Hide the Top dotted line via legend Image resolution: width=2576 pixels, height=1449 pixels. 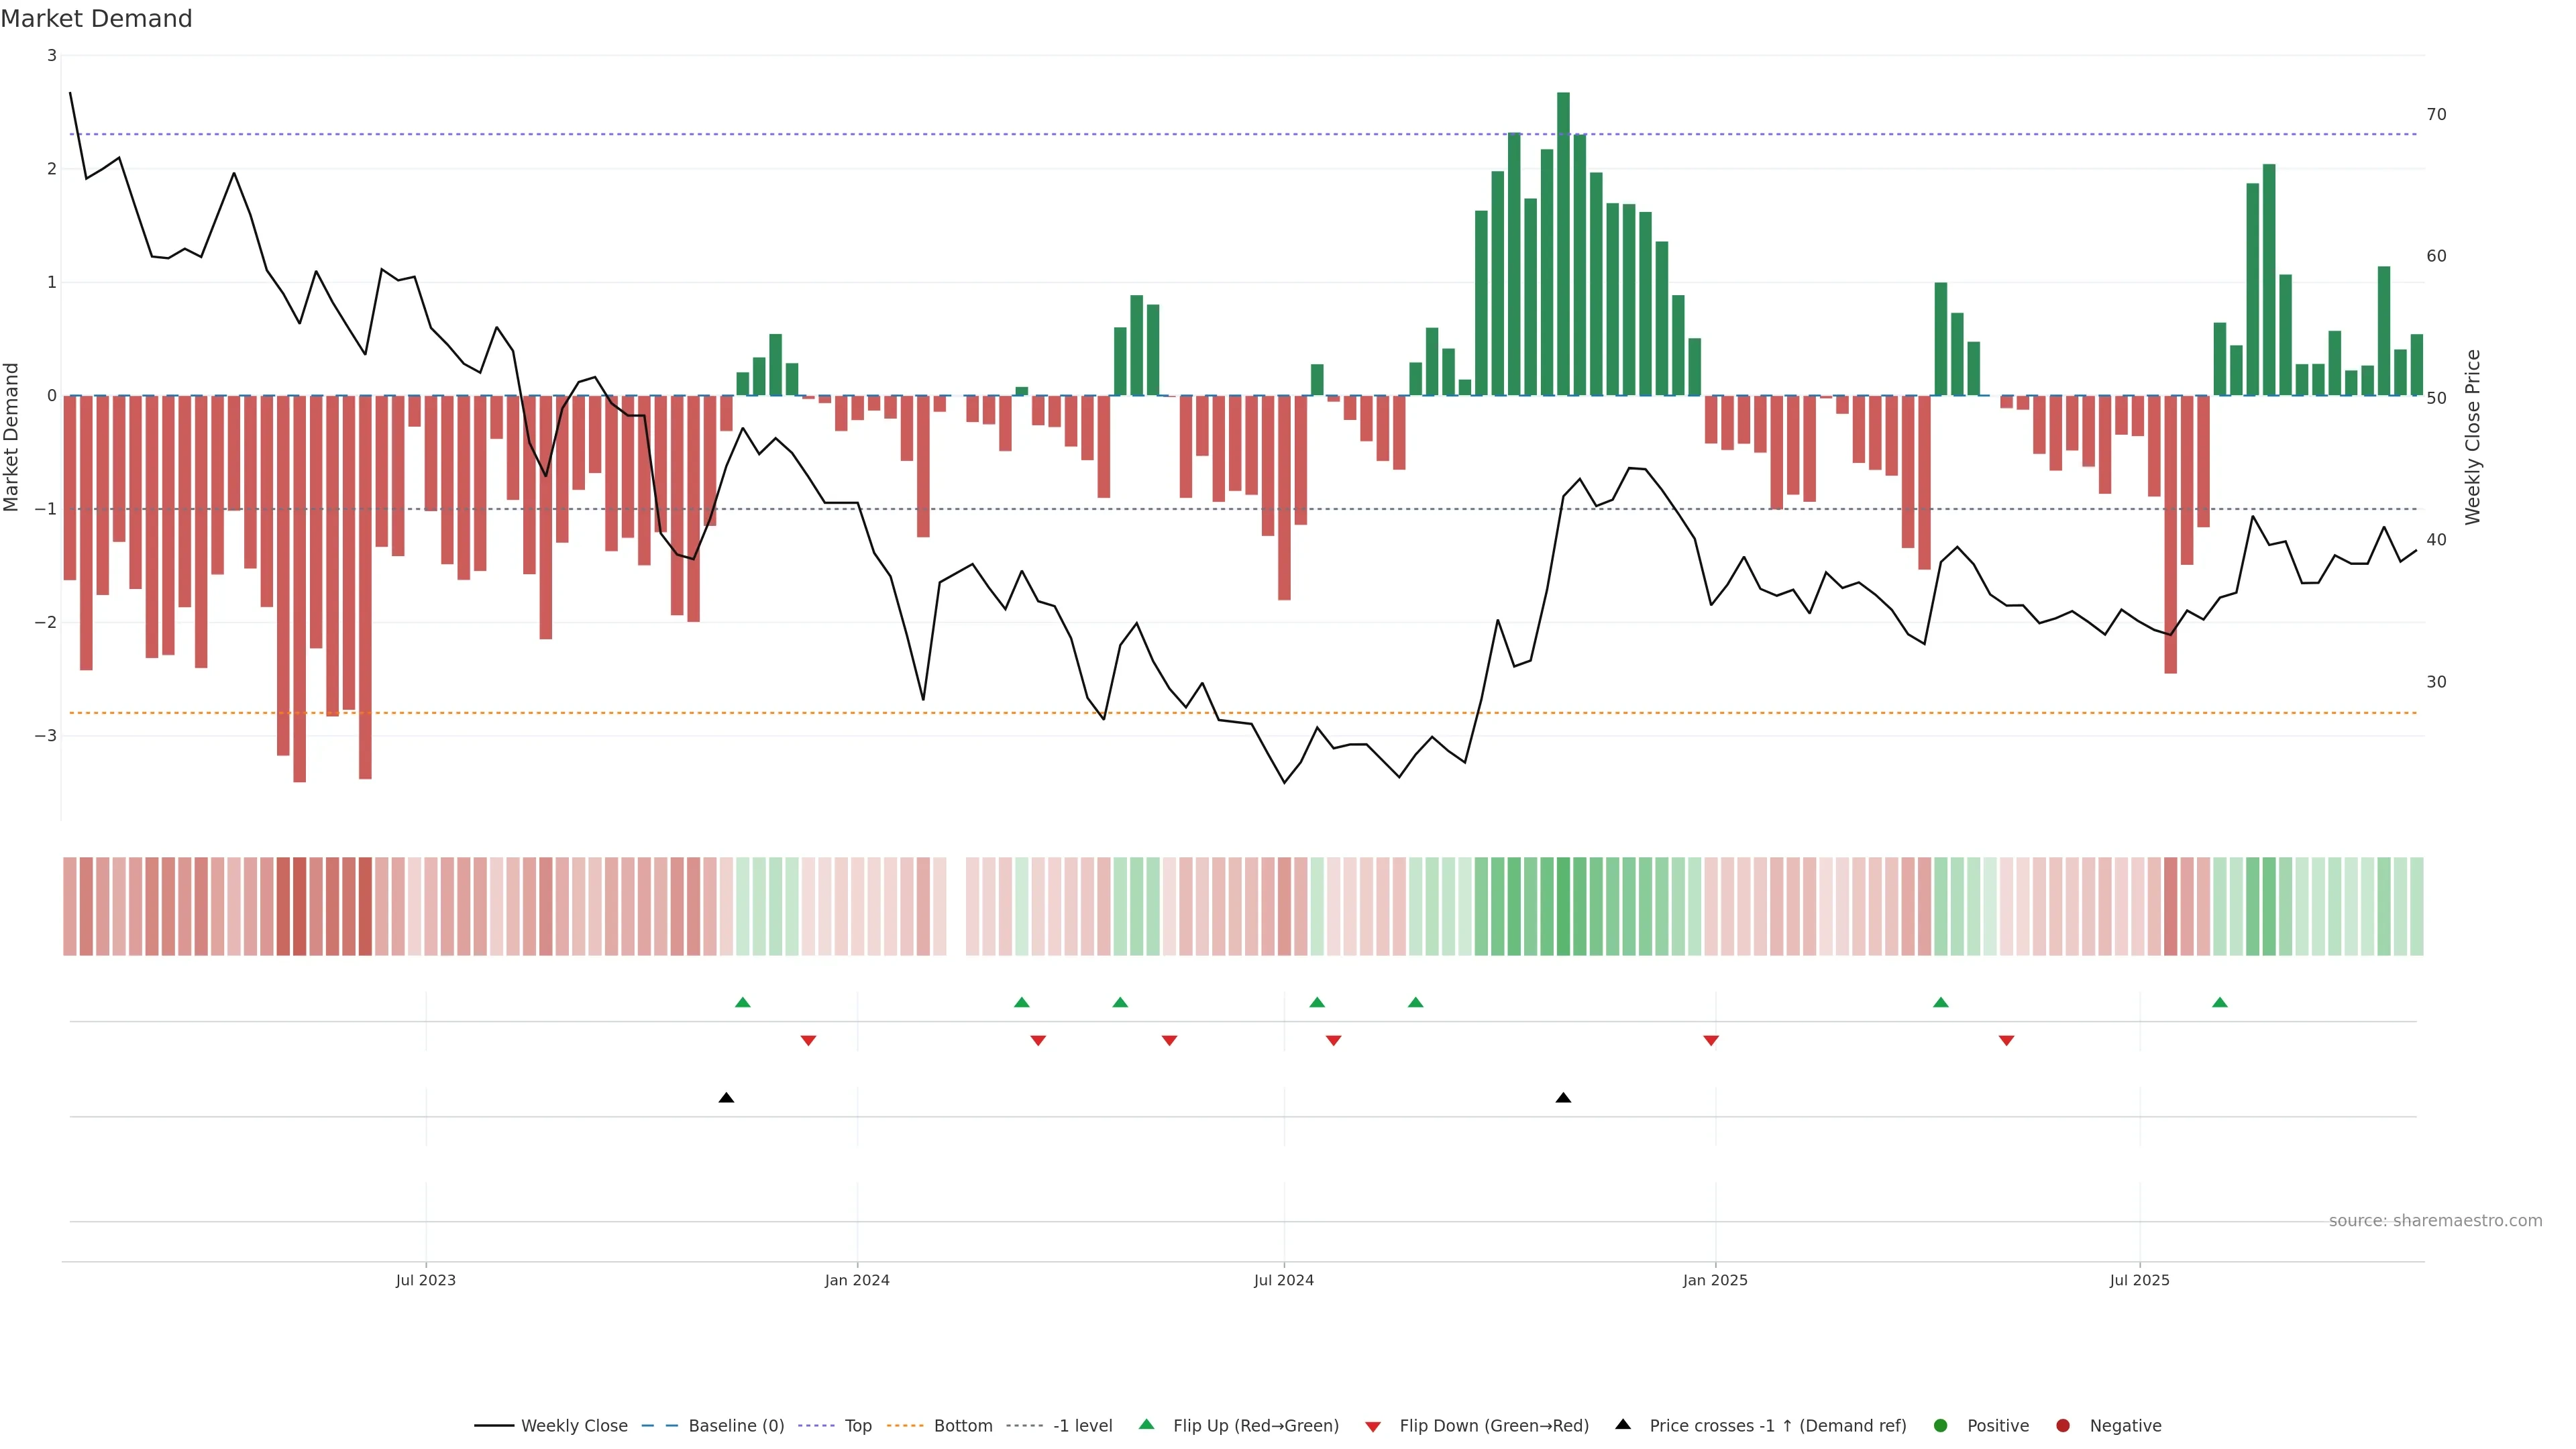857,1425
